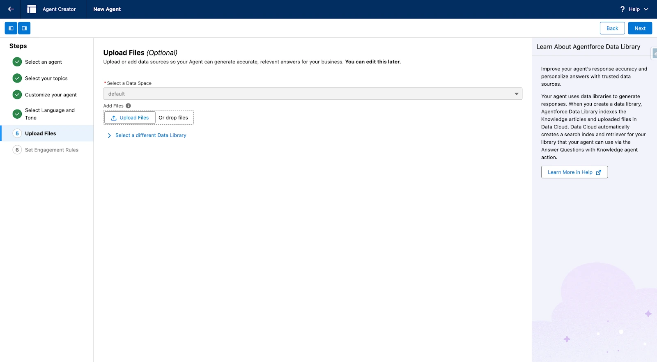Click the external link icon in Learn More button
The image size is (657, 362).
pyautogui.click(x=599, y=172)
